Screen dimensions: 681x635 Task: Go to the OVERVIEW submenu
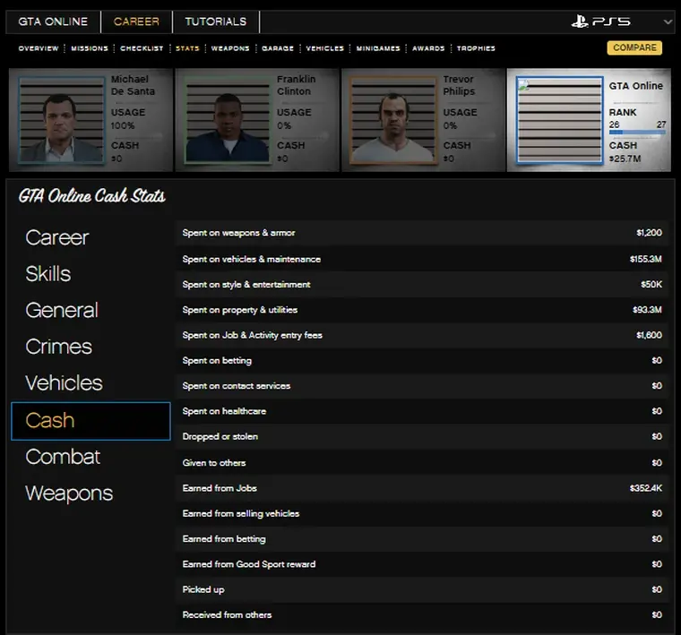click(39, 48)
